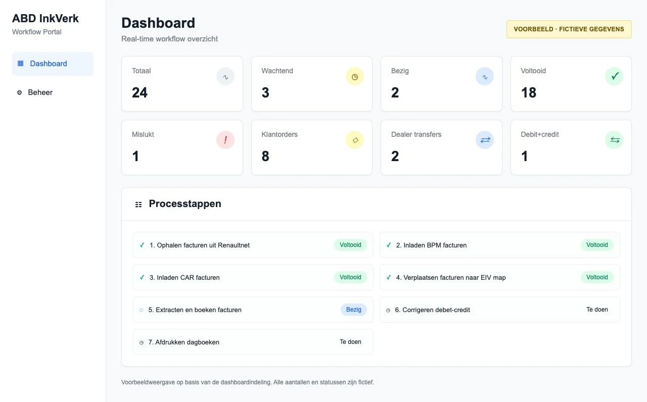The image size is (647, 402).
Task: Click the Klantorders value 8
Action: [265, 156]
